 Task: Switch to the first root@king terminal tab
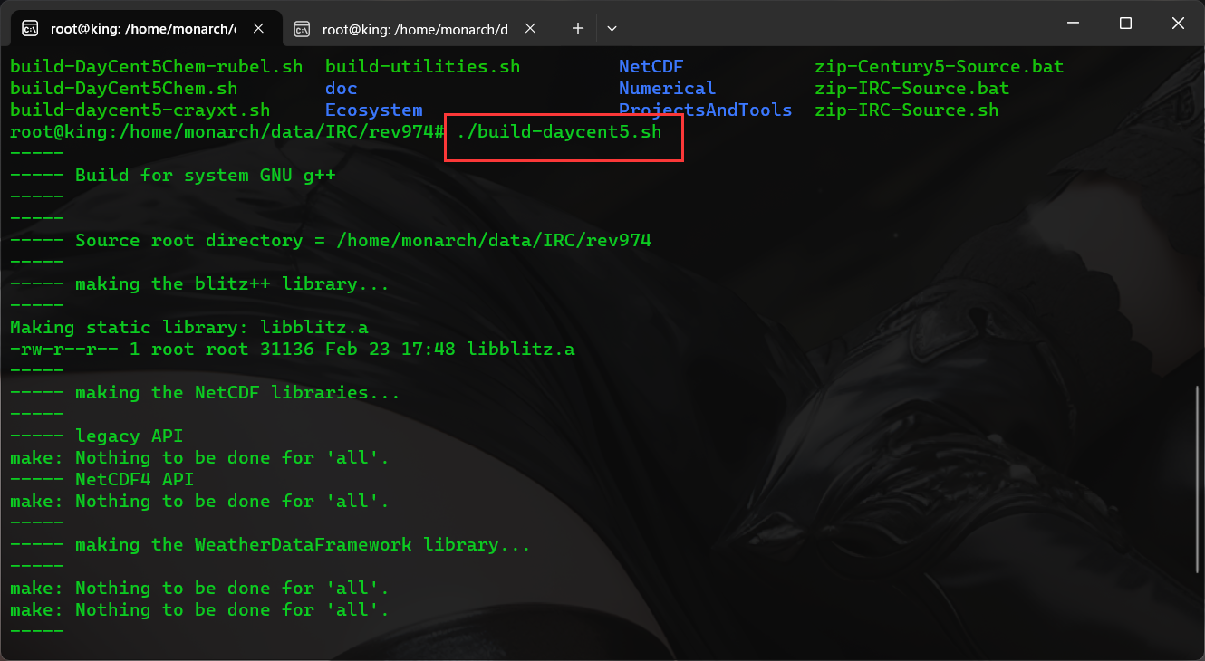tap(145, 28)
